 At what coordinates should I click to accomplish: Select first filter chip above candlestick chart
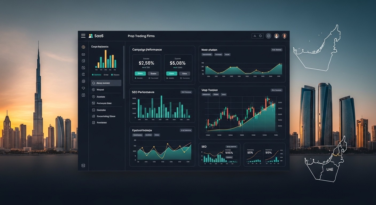pos(207,94)
